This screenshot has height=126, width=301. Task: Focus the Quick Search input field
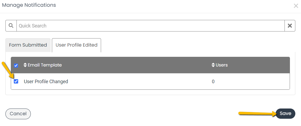[150, 26]
